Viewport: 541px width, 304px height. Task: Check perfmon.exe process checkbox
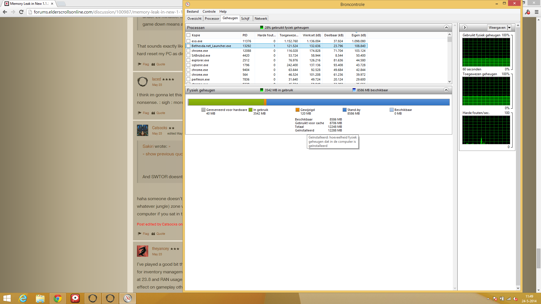pos(189,79)
